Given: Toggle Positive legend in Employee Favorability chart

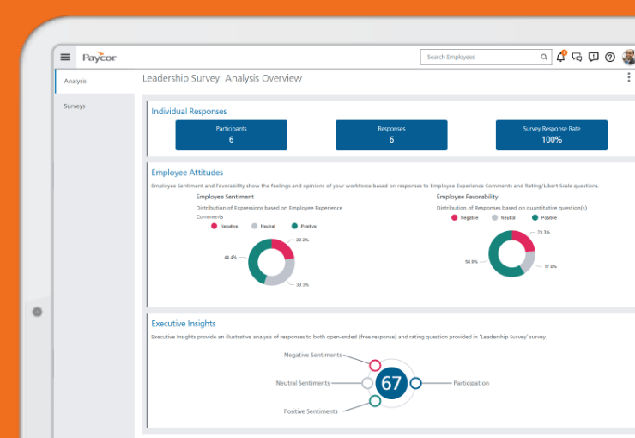Looking at the screenshot, I should coord(545,217).
